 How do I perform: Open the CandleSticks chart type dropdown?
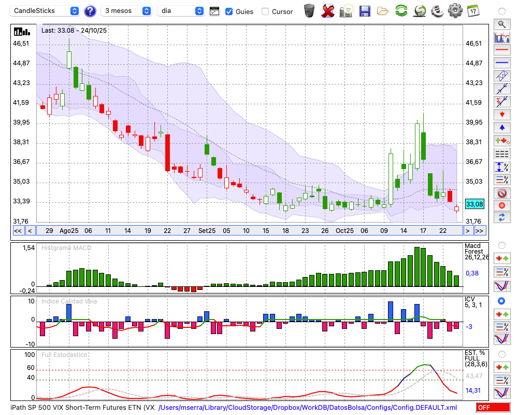point(46,11)
